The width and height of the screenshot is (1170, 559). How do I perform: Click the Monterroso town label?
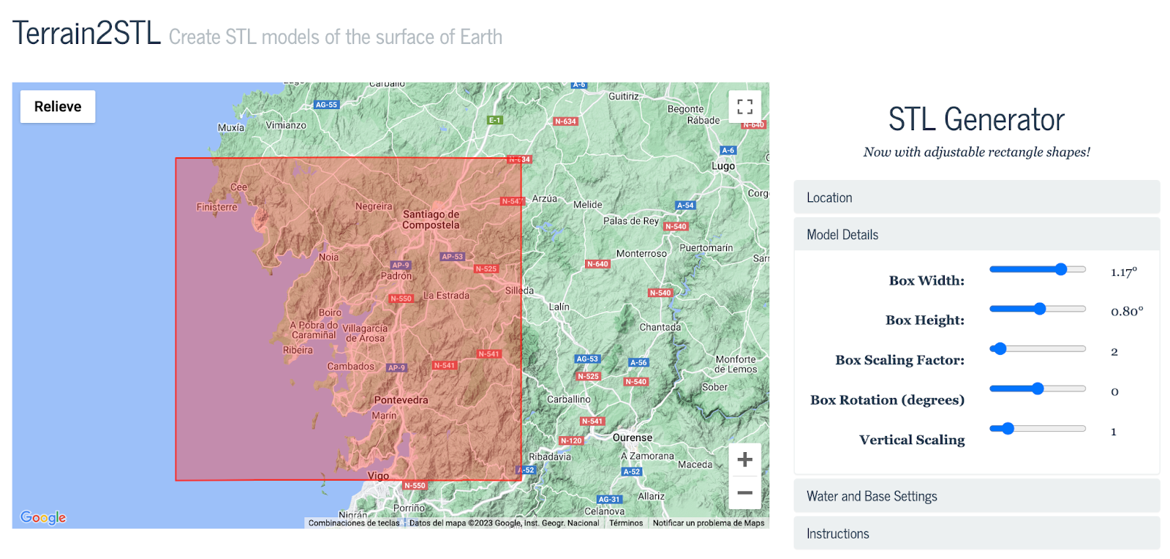click(x=641, y=254)
